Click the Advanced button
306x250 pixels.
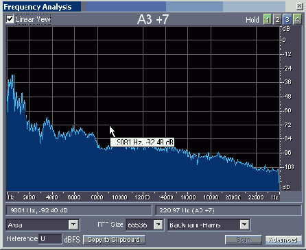coord(283,240)
